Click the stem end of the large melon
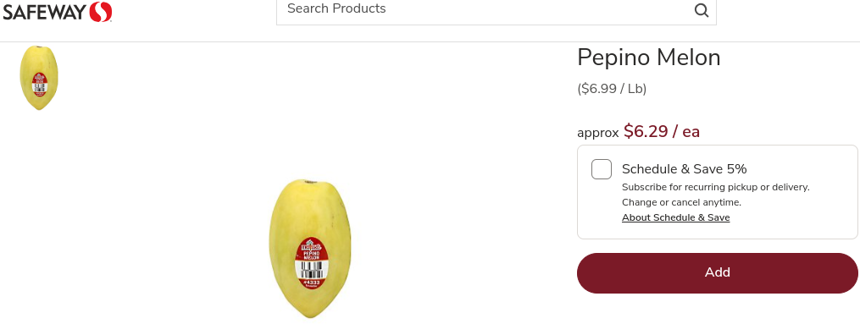 click(x=310, y=181)
